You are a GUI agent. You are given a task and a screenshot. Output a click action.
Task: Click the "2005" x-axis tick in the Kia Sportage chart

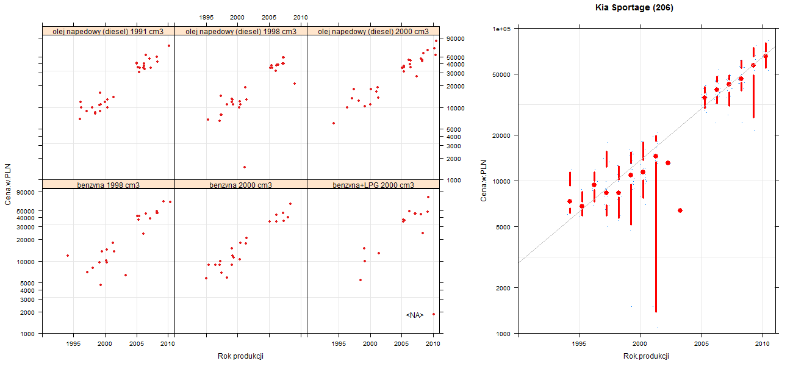click(701, 343)
